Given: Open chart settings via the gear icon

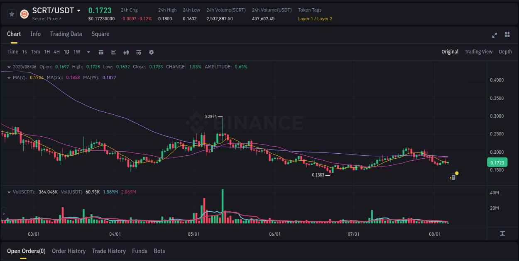Looking at the screenshot, I should click(151, 52).
